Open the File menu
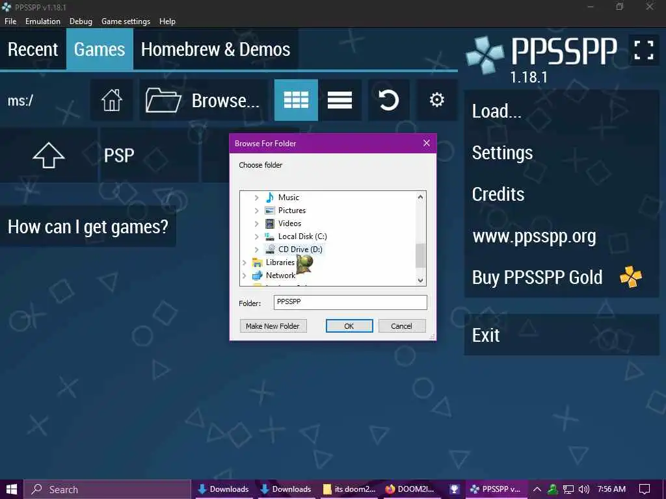 pos(10,21)
